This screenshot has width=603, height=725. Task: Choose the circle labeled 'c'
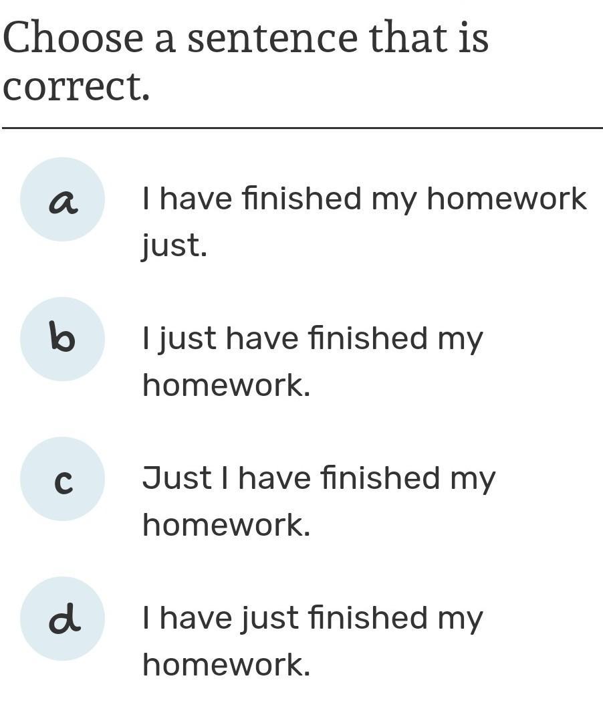point(62,479)
